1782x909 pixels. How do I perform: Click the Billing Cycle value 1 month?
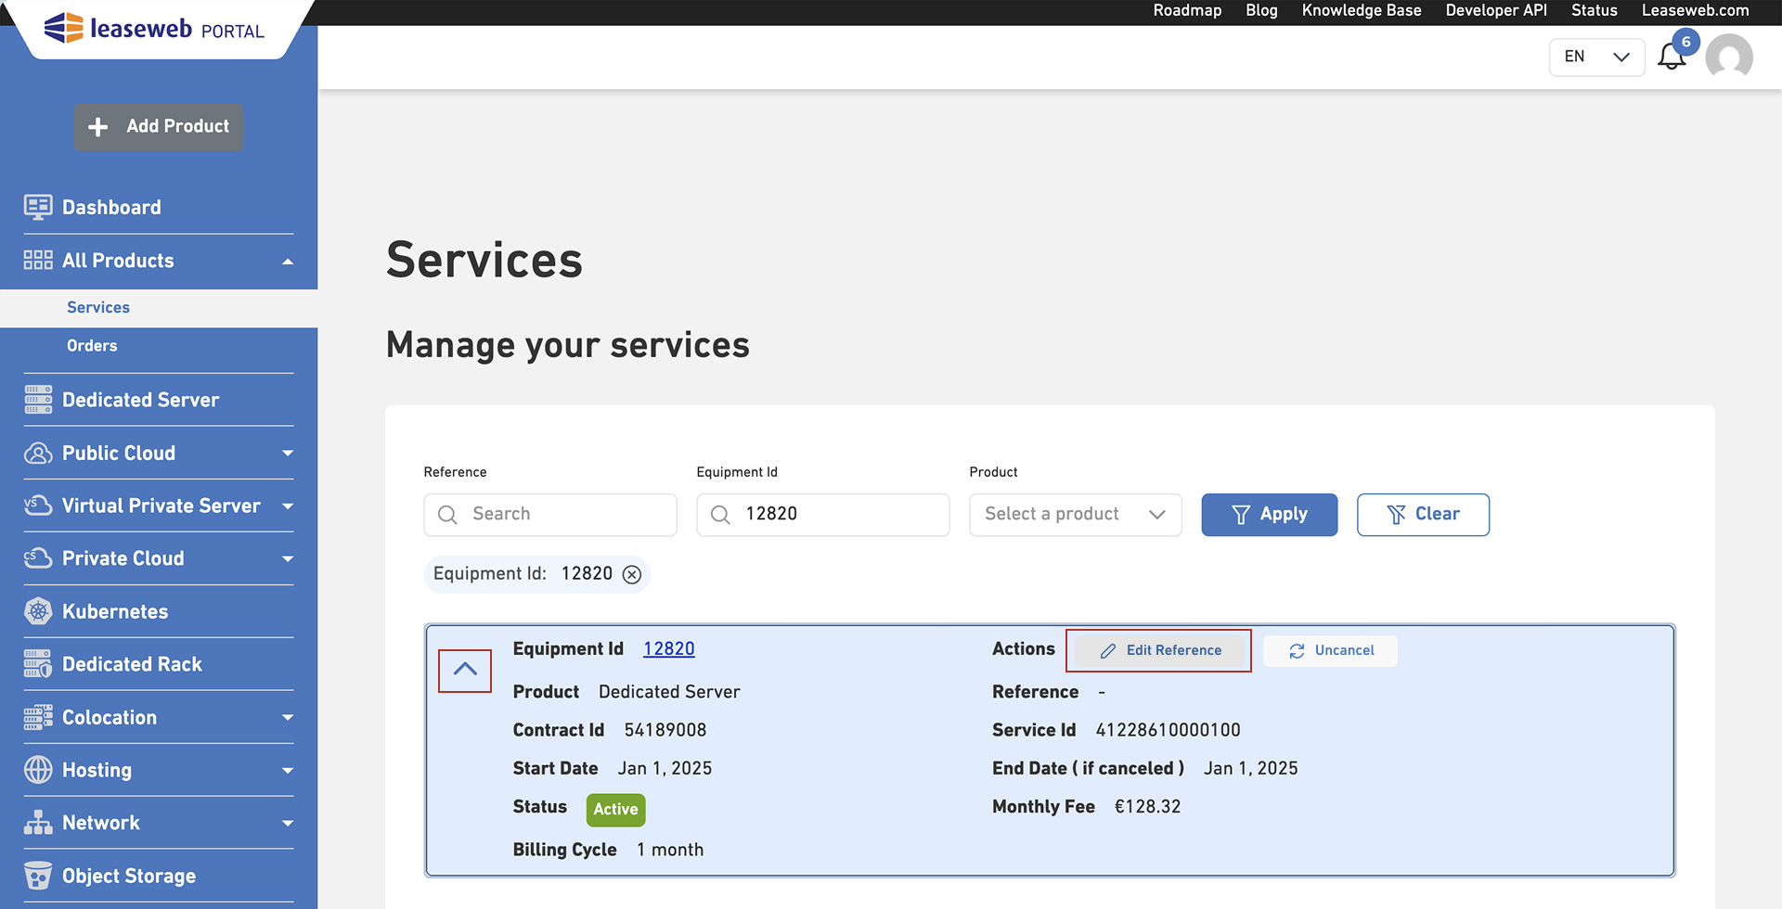click(670, 851)
